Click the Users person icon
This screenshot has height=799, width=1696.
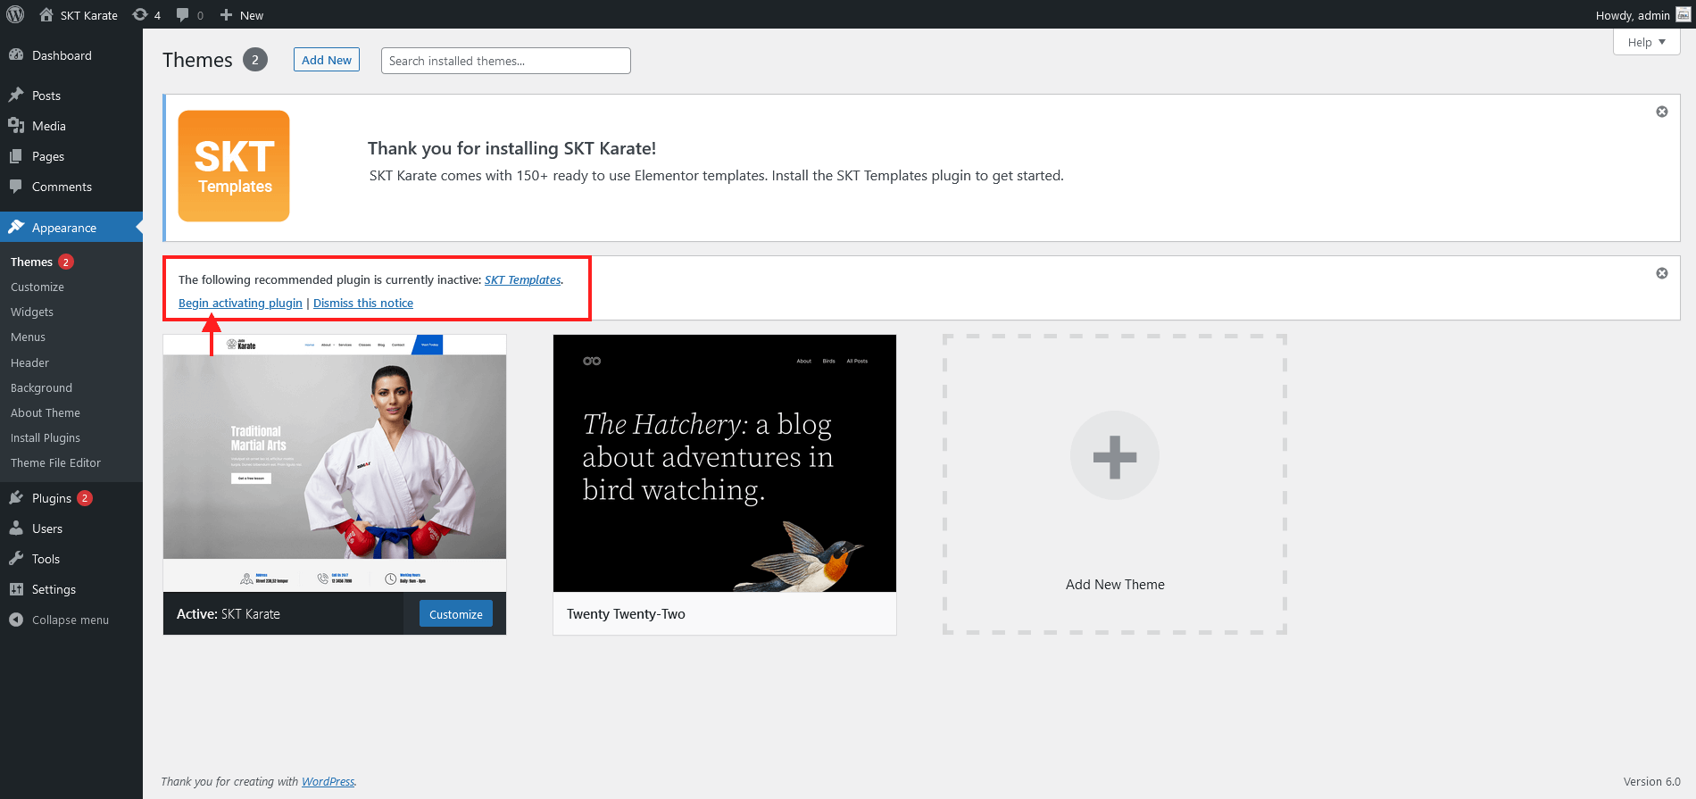tap(16, 528)
